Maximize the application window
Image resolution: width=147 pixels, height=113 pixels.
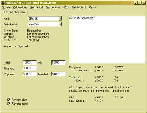[140, 3]
